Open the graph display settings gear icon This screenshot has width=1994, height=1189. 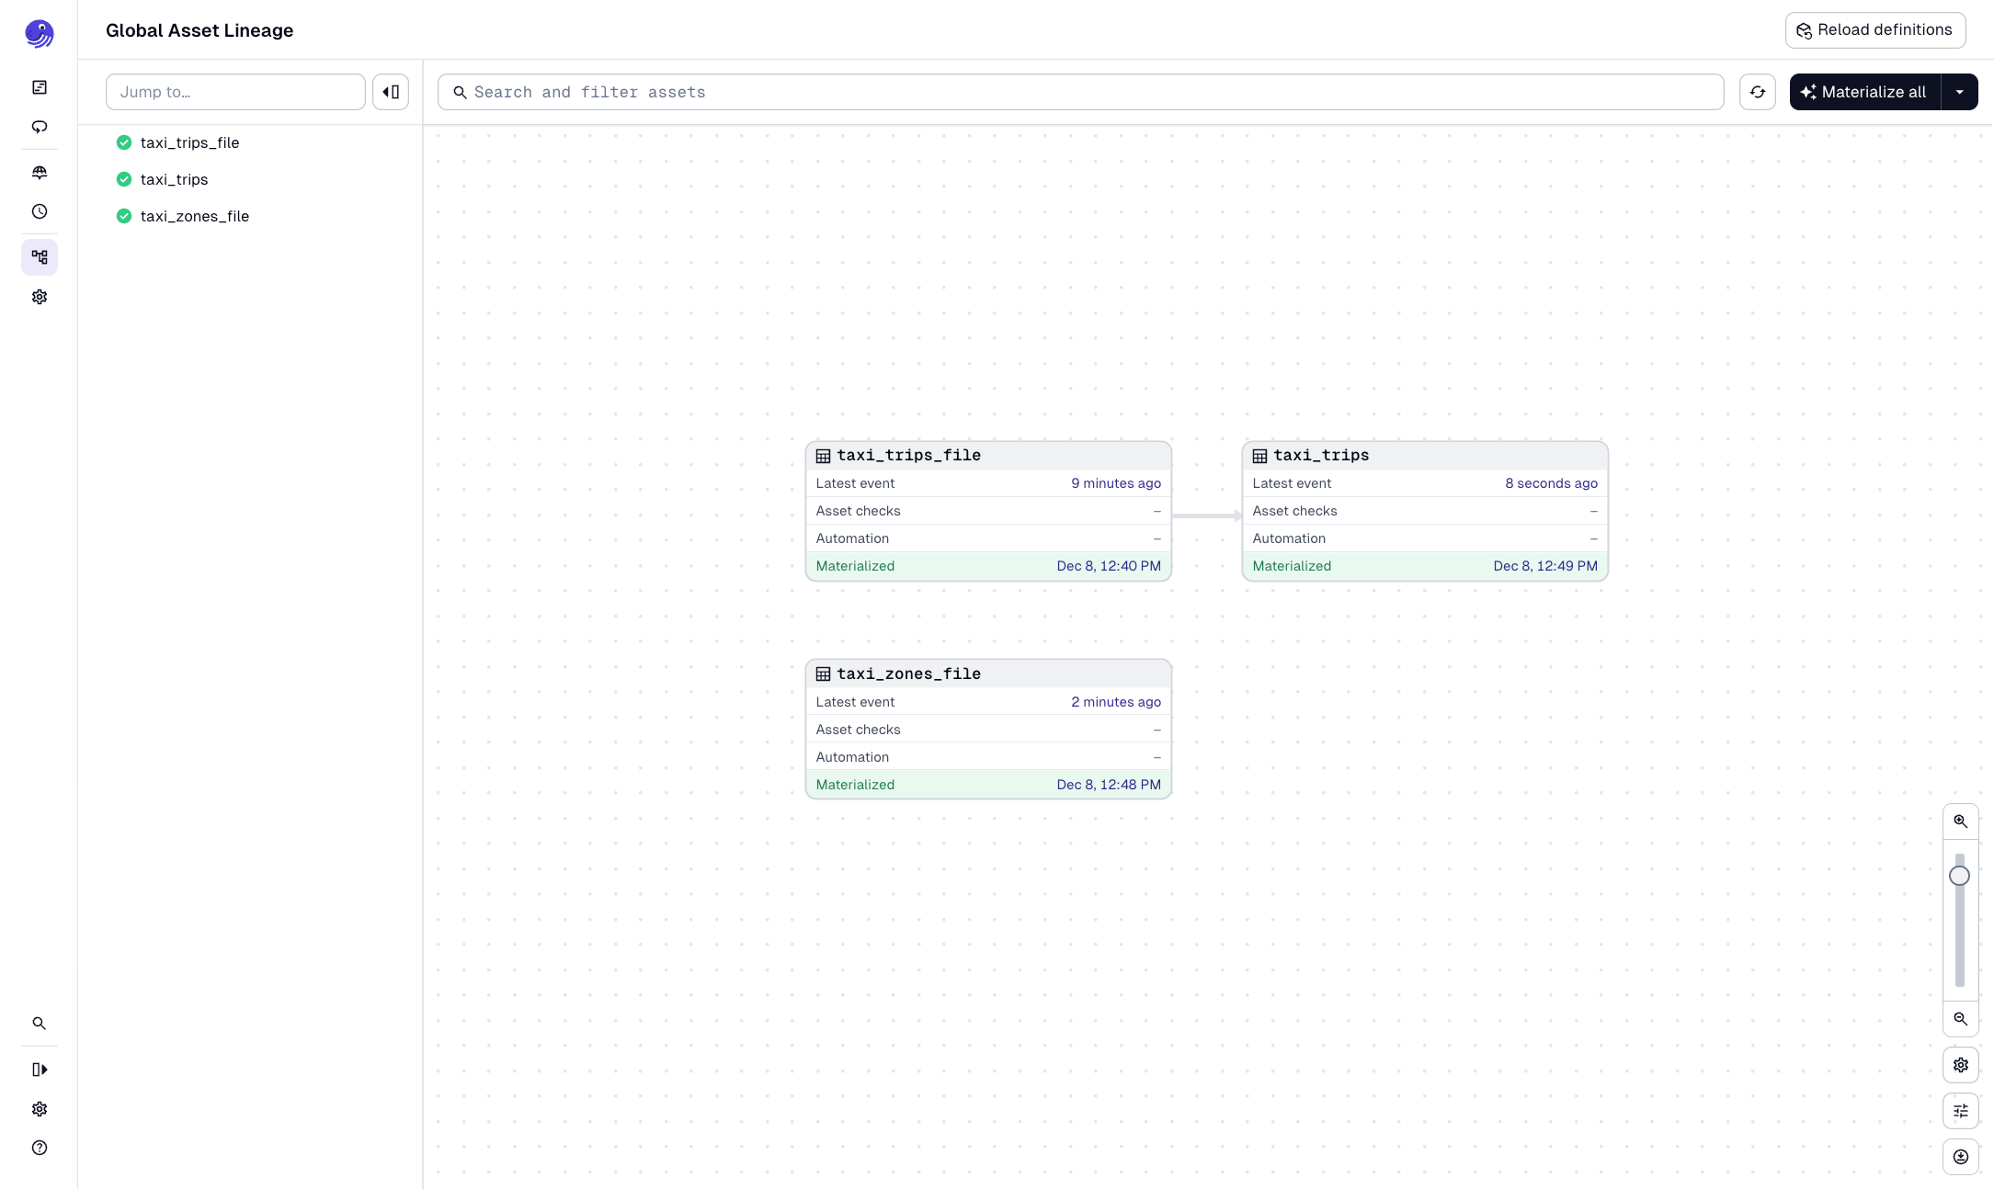coord(1960,1065)
